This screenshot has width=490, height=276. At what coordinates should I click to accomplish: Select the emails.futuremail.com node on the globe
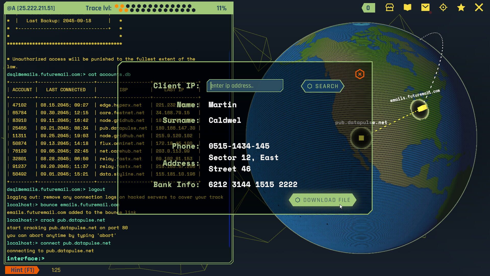(x=420, y=109)
